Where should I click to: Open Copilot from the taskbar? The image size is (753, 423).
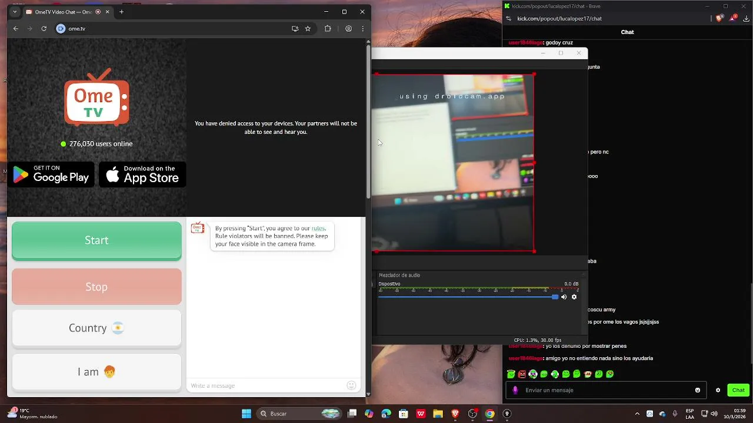pyautogui.click(x=369, y=414)
